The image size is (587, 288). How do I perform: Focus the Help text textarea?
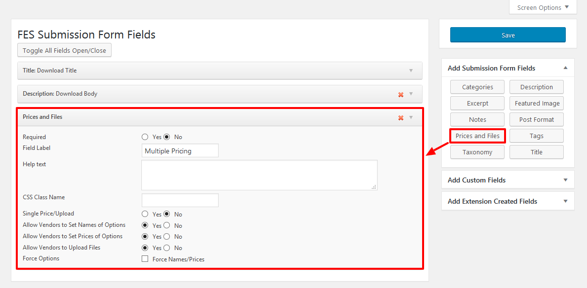[x=259, y=175]
